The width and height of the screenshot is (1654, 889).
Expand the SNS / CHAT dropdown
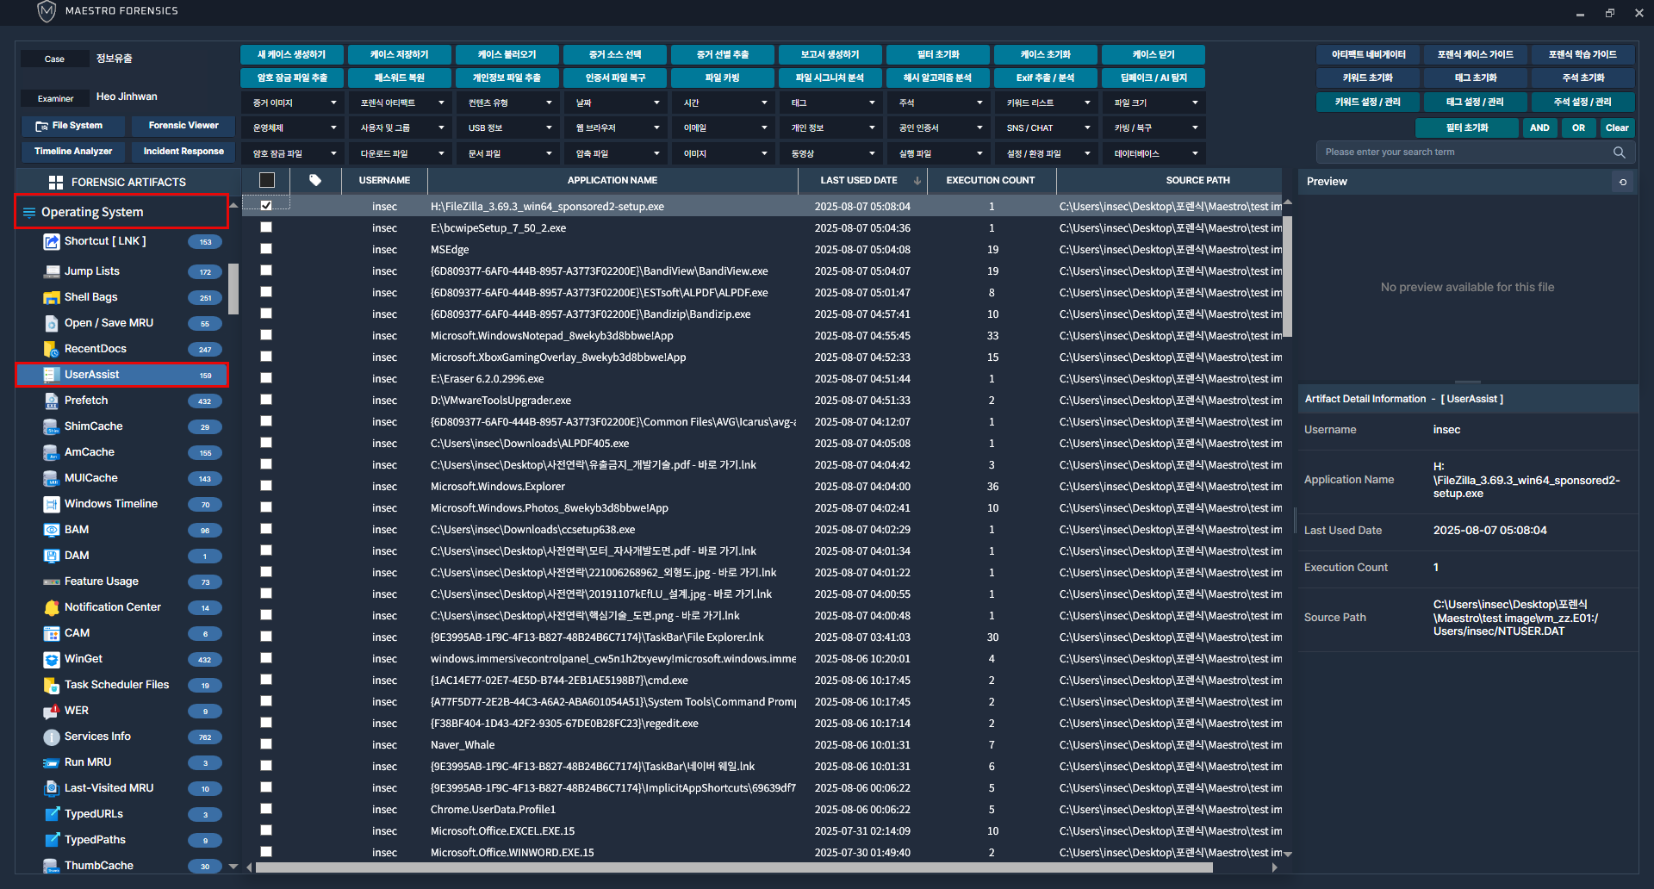pyautogui.click(x=1047, y=128)
